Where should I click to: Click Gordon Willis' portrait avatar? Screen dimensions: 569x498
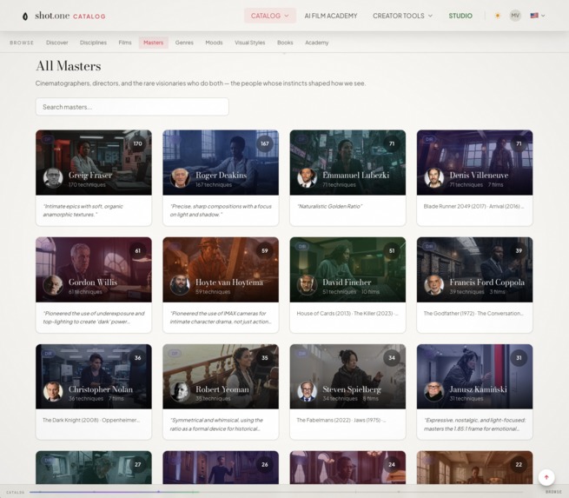tap(53, 285)
